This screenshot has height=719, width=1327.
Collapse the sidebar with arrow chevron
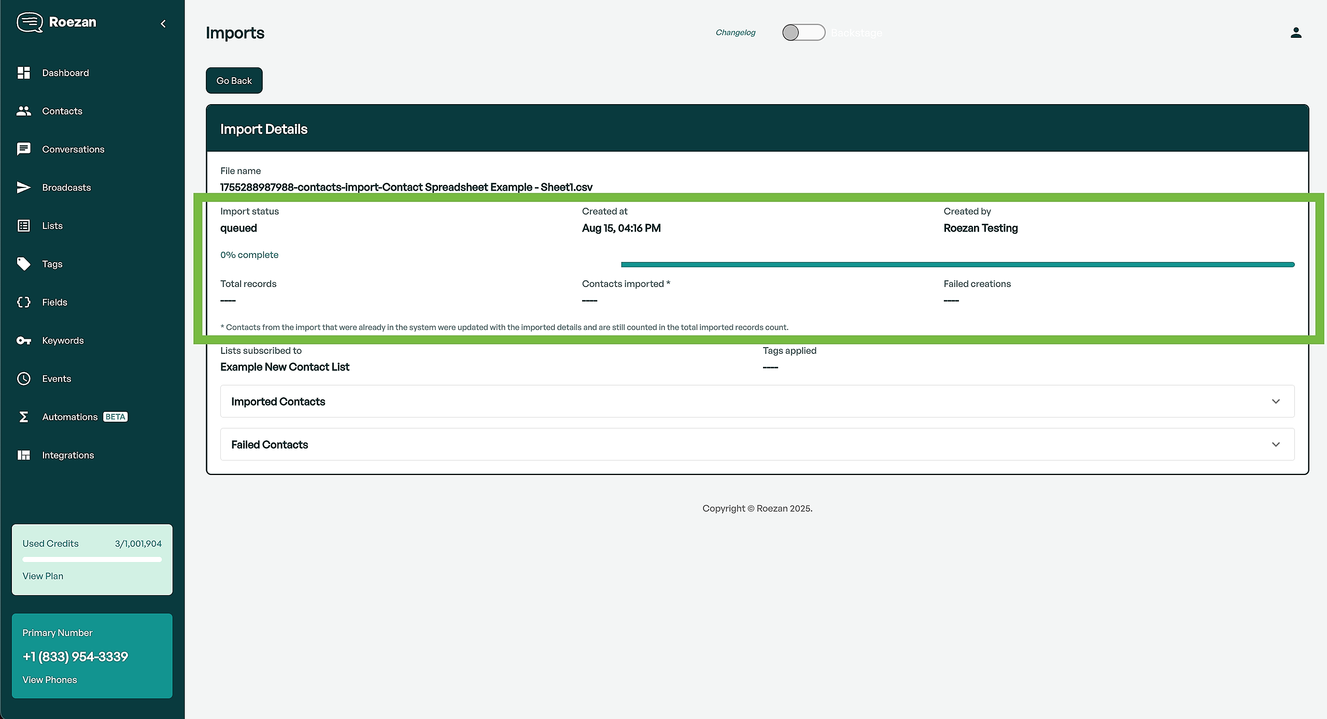163,23
